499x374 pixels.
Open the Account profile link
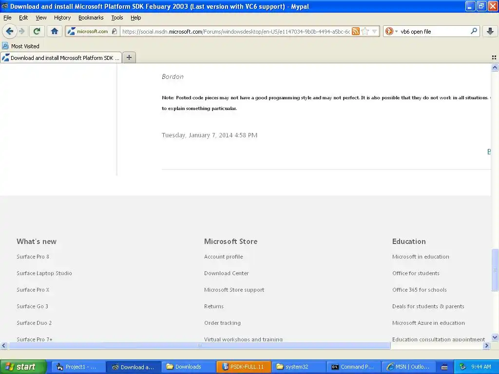pos(223,257)
